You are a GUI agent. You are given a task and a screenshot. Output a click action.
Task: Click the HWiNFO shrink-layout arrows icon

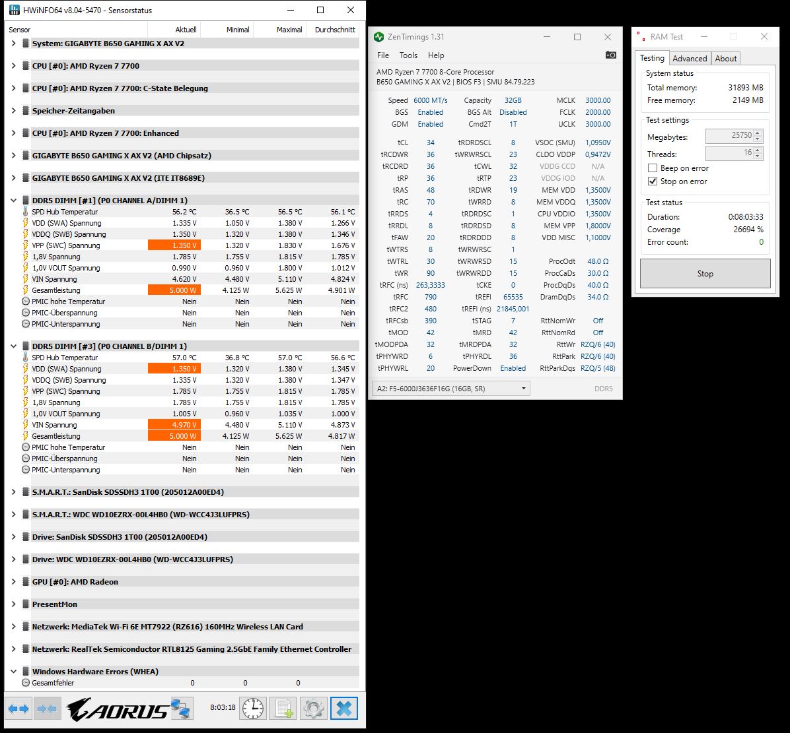(x=48, y=709)
